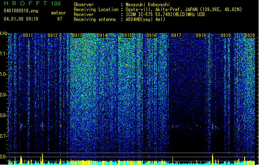This screenshot has height=165, width=259.
Task: Click observer name Masayuki Kobayashi
Action: [x=148, y=5]
